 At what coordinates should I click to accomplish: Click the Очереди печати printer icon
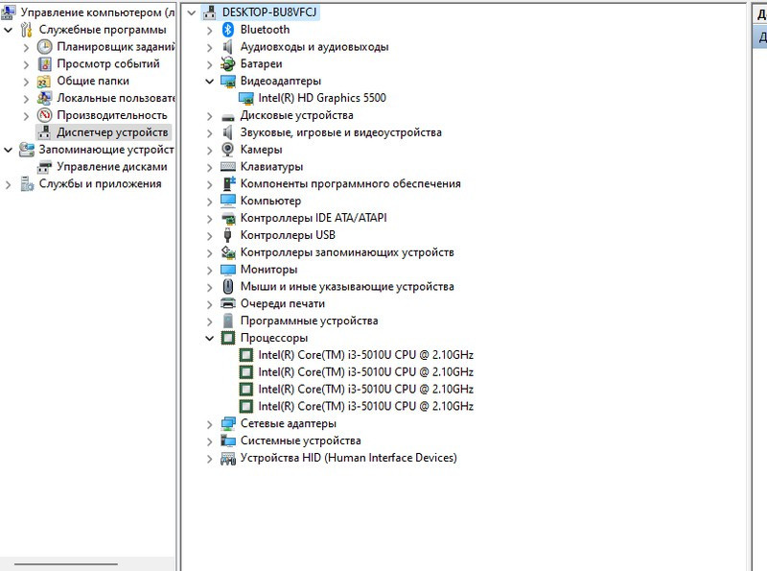pos(228,303)
